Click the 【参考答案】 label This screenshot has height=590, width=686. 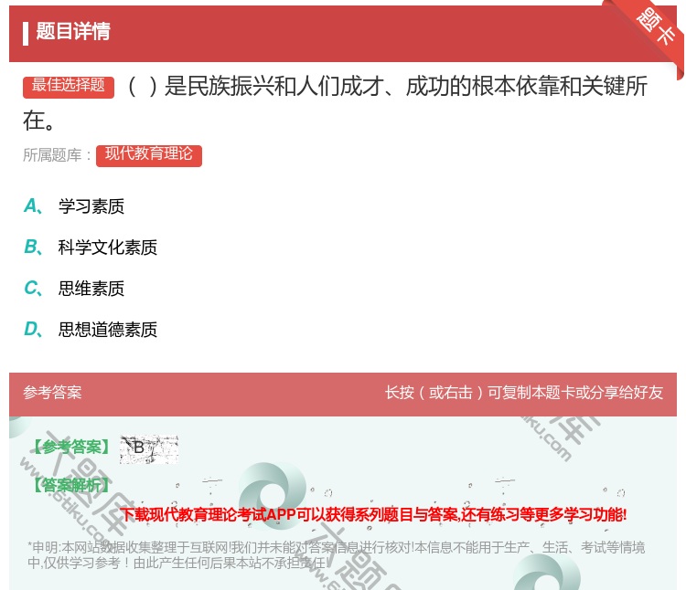(71, 447)
